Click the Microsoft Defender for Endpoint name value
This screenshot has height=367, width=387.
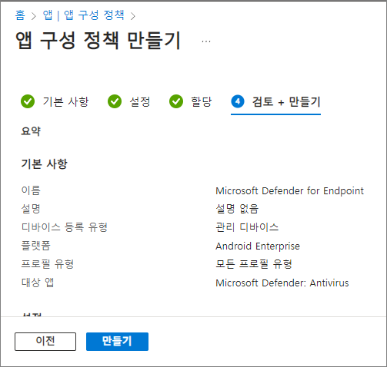289,190
